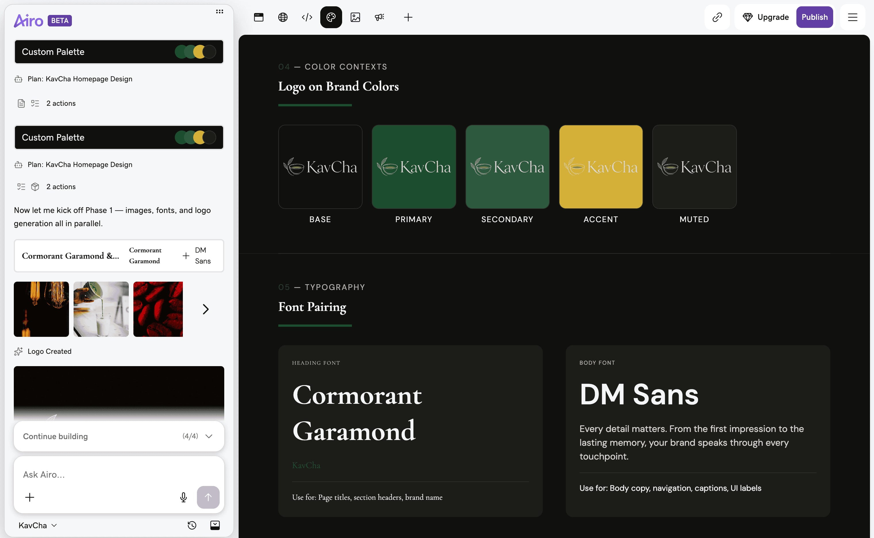Click the Publish button

[x=814, y=17]
